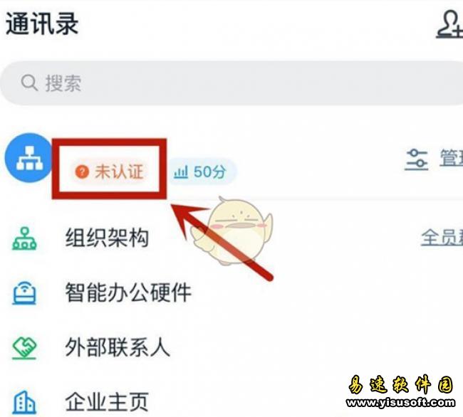
Task: Open the 全员群 link
Action: click(x=442, y=238)
